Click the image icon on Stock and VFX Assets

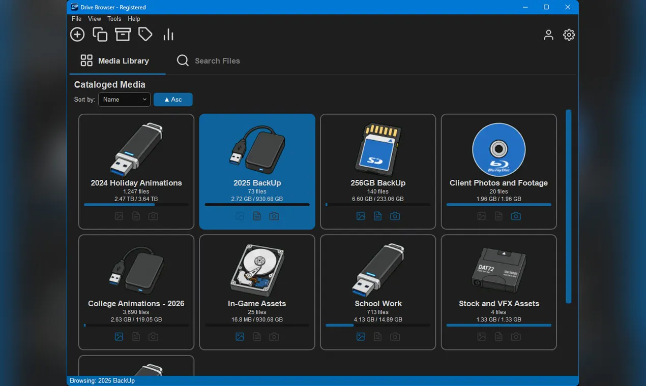tap(482, 337)
